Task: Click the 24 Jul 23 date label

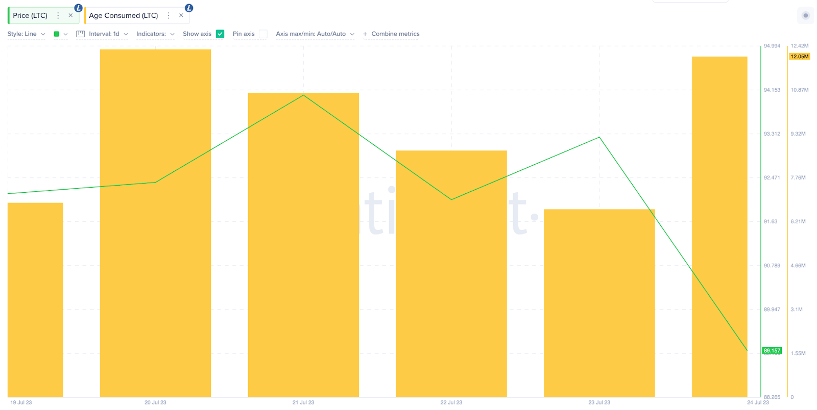Action: (x=758, y=403)
